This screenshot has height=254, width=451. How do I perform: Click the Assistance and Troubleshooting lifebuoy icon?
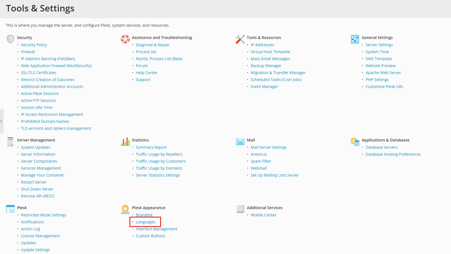pos(125,39)
